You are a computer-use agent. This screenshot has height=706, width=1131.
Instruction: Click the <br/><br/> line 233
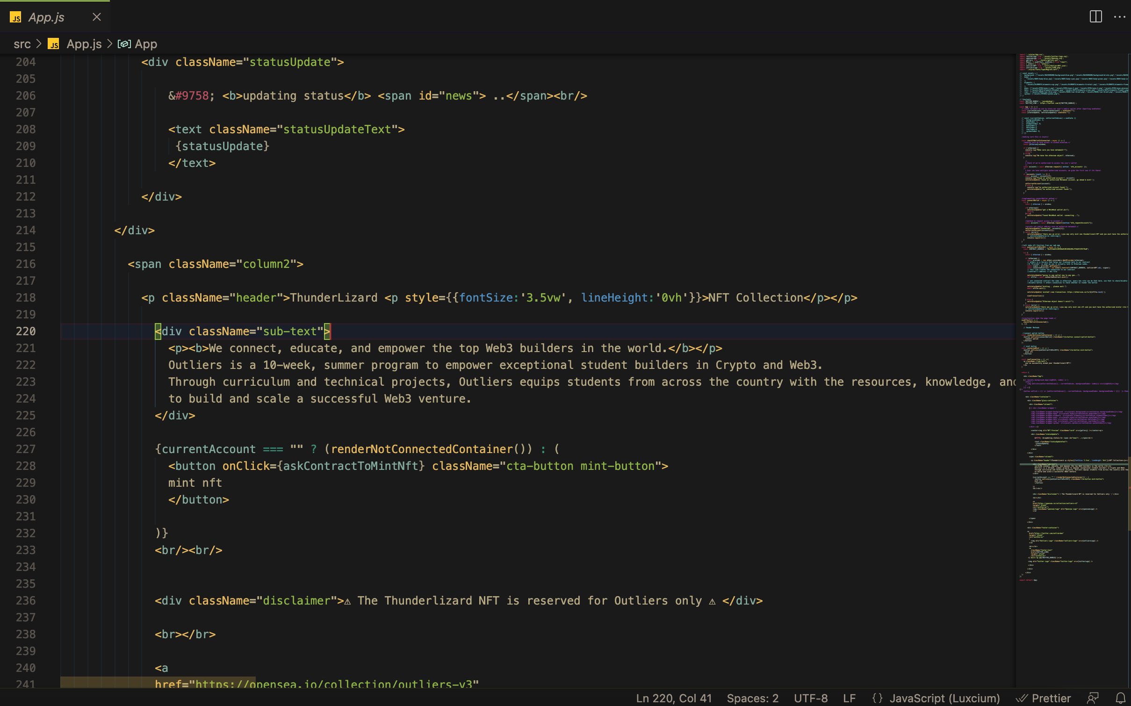pos(188,550)
